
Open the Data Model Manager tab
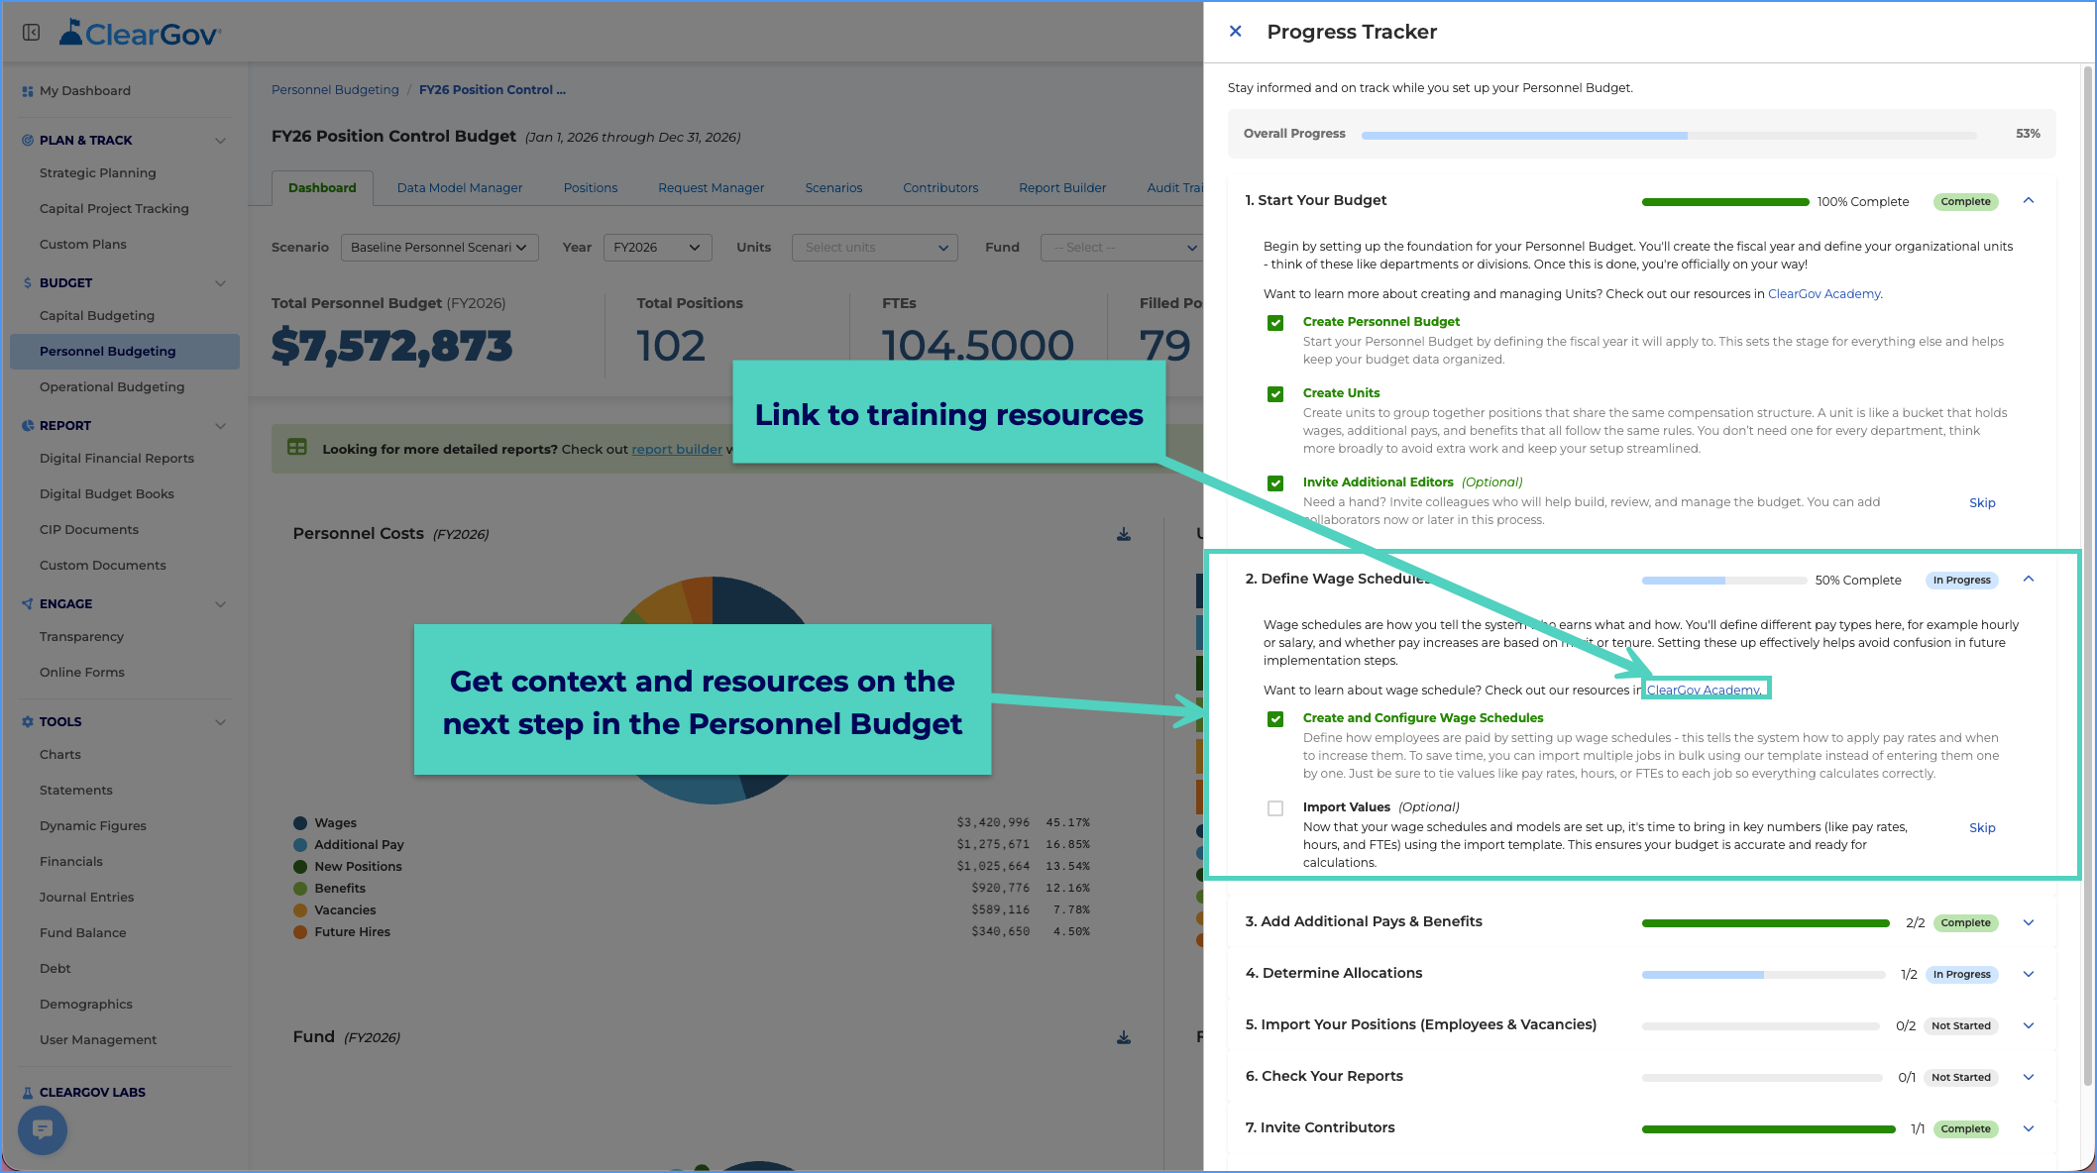(x=460, y=188)
